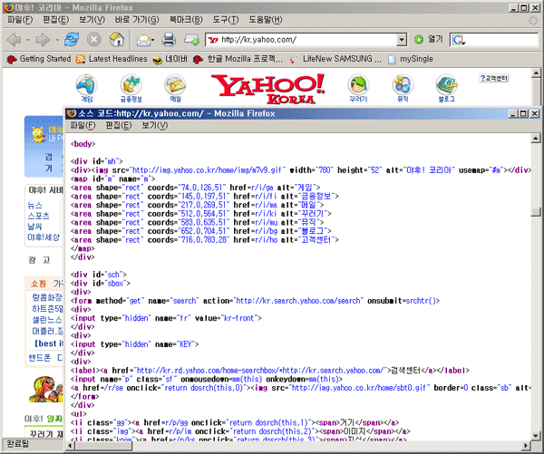Open Getting Started bookmark
544x454 pixels.
click(x=39, y=59)
